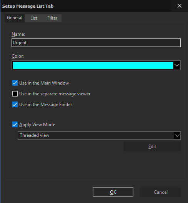Enable Use in the separate message viewer
188x203 pixels.
15,93
